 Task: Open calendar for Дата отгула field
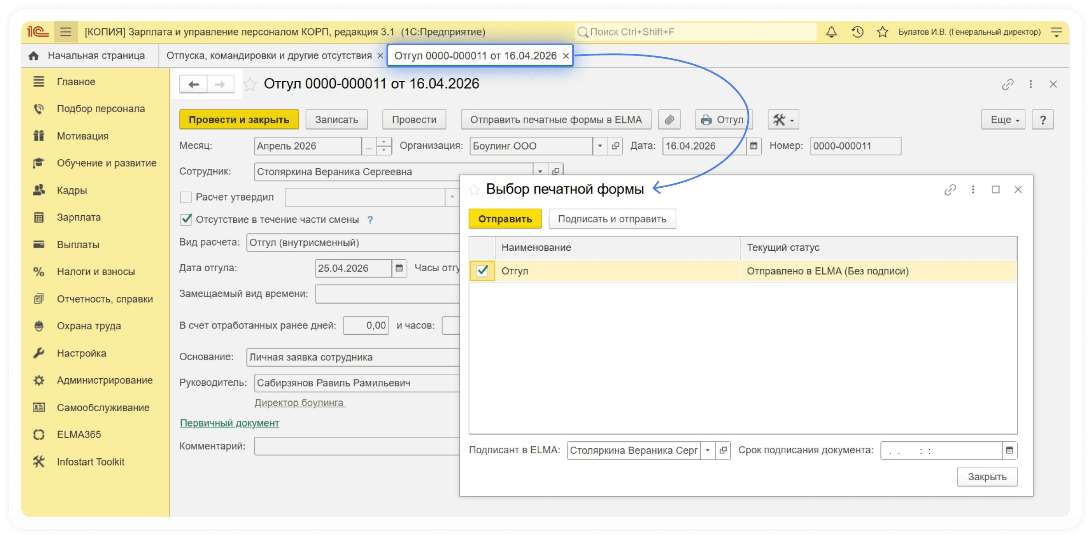coord(399,268)
